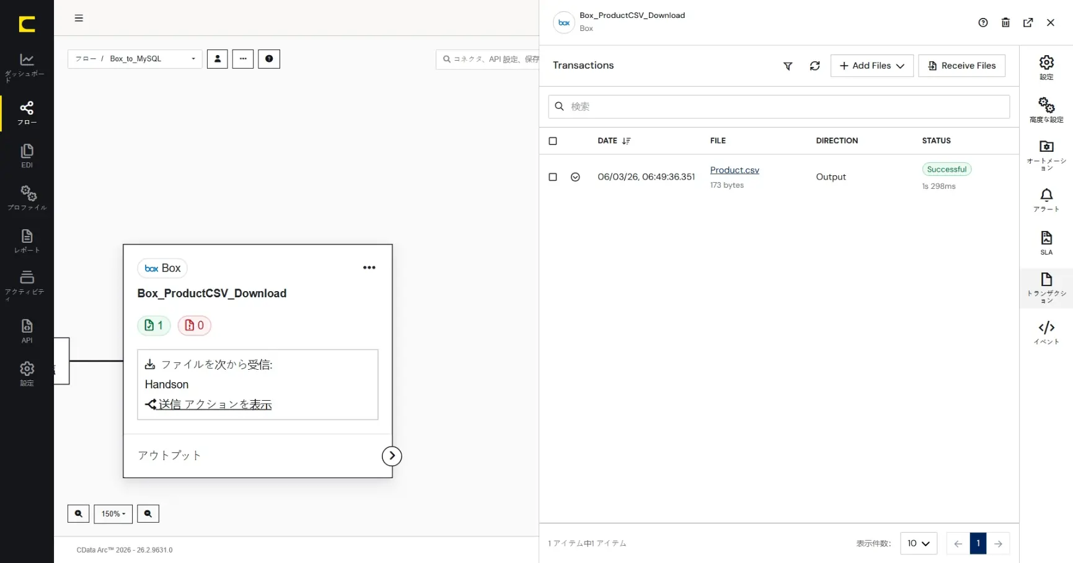Open the Dashboard sidebar item
The height and width of the screenshot is (563, 1073).
(x=27, y=68)
